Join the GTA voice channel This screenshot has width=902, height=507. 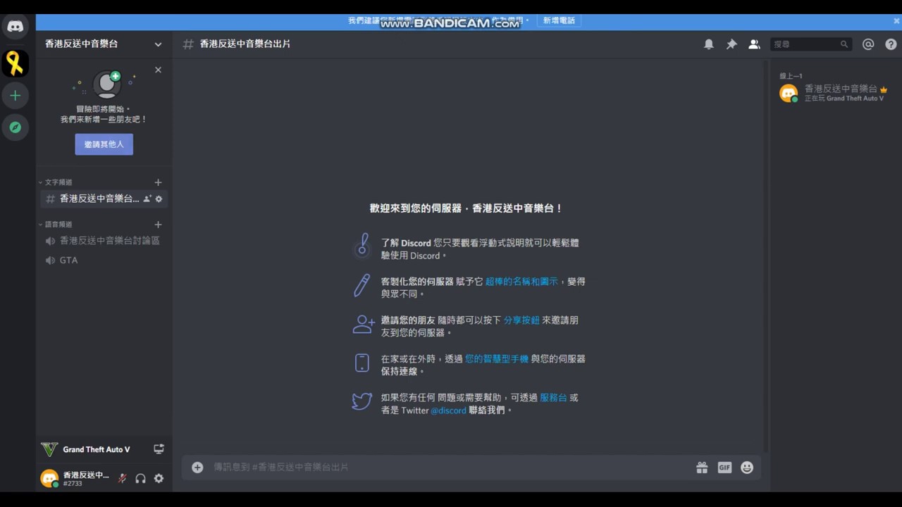pos(104,261)
